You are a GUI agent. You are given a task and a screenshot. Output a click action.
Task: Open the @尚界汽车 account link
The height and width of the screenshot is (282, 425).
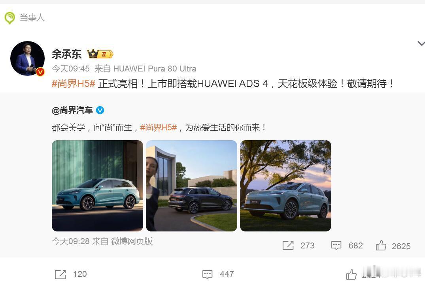coord(72,110)
